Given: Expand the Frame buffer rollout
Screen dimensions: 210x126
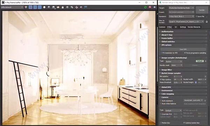Looking at the screenshot, I should tap(183, 38).
